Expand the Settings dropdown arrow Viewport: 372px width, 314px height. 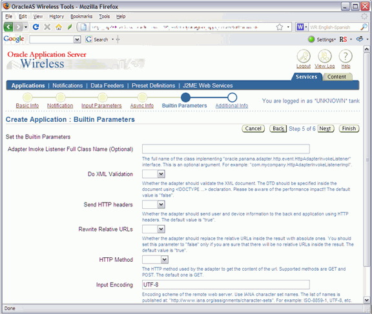tap(335, 39)
